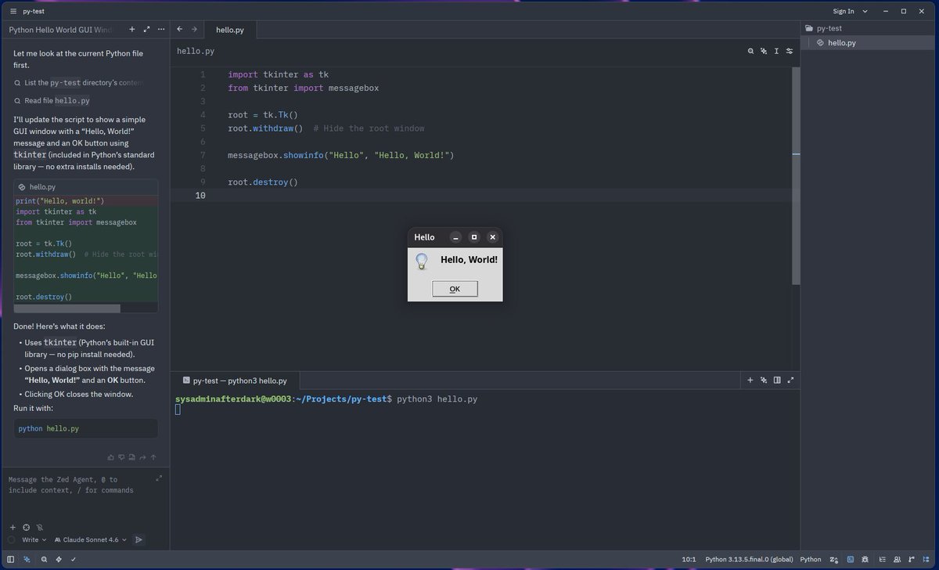Click horizontal scrollbar in hello.py diff card
This screenshot has height=570, width=939.
[x=67, y=308]
